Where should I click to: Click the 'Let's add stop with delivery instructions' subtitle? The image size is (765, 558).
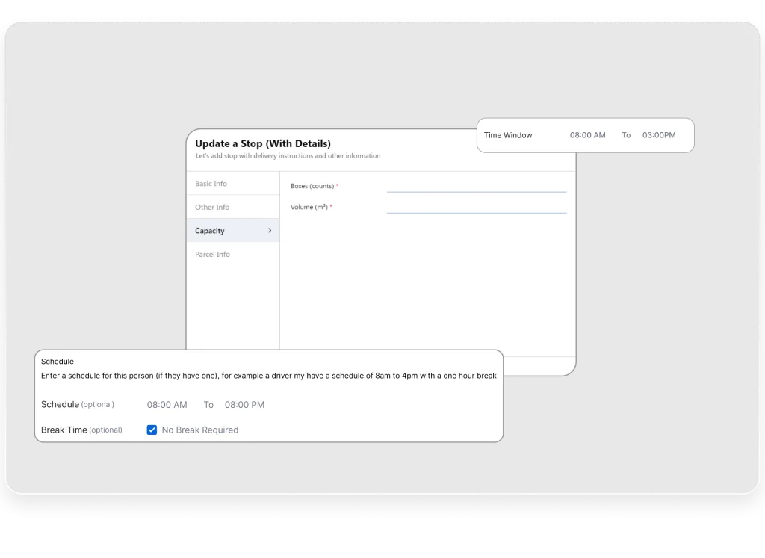click(x=288, y=155)
